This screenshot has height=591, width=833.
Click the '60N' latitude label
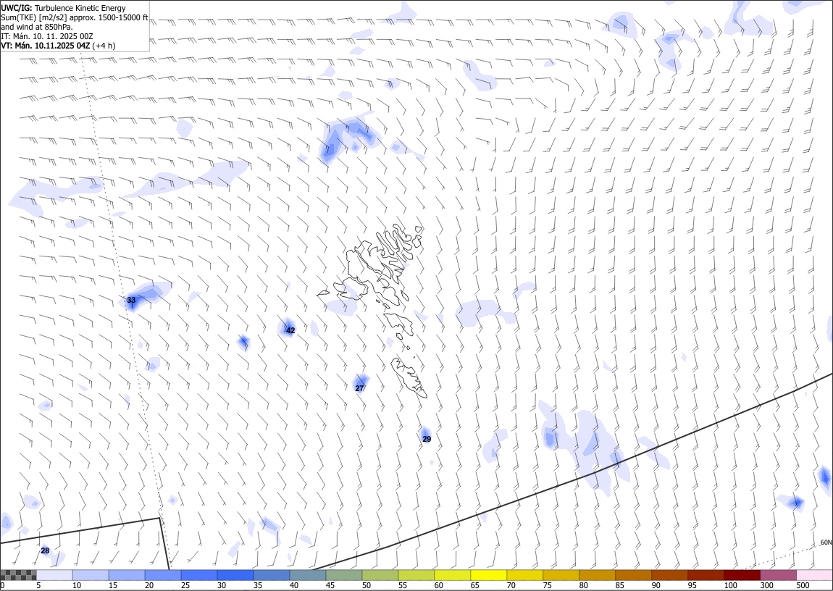point(826,542)
